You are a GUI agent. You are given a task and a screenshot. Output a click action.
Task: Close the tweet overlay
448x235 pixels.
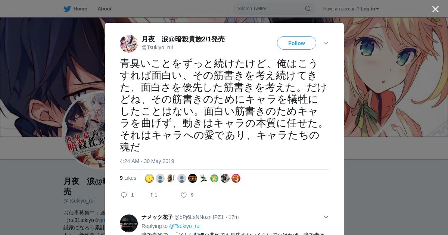coord(435,9)
